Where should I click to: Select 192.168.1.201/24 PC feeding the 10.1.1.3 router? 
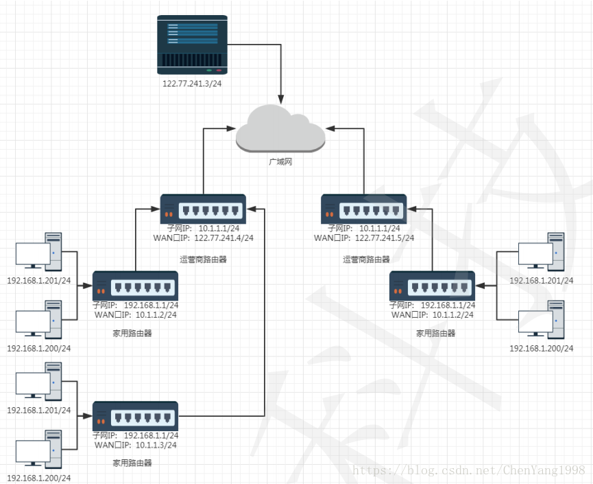tap(38, 382)
